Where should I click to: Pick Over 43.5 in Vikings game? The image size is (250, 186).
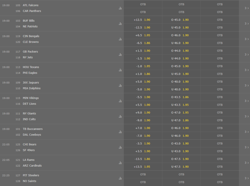pos(181,97)
